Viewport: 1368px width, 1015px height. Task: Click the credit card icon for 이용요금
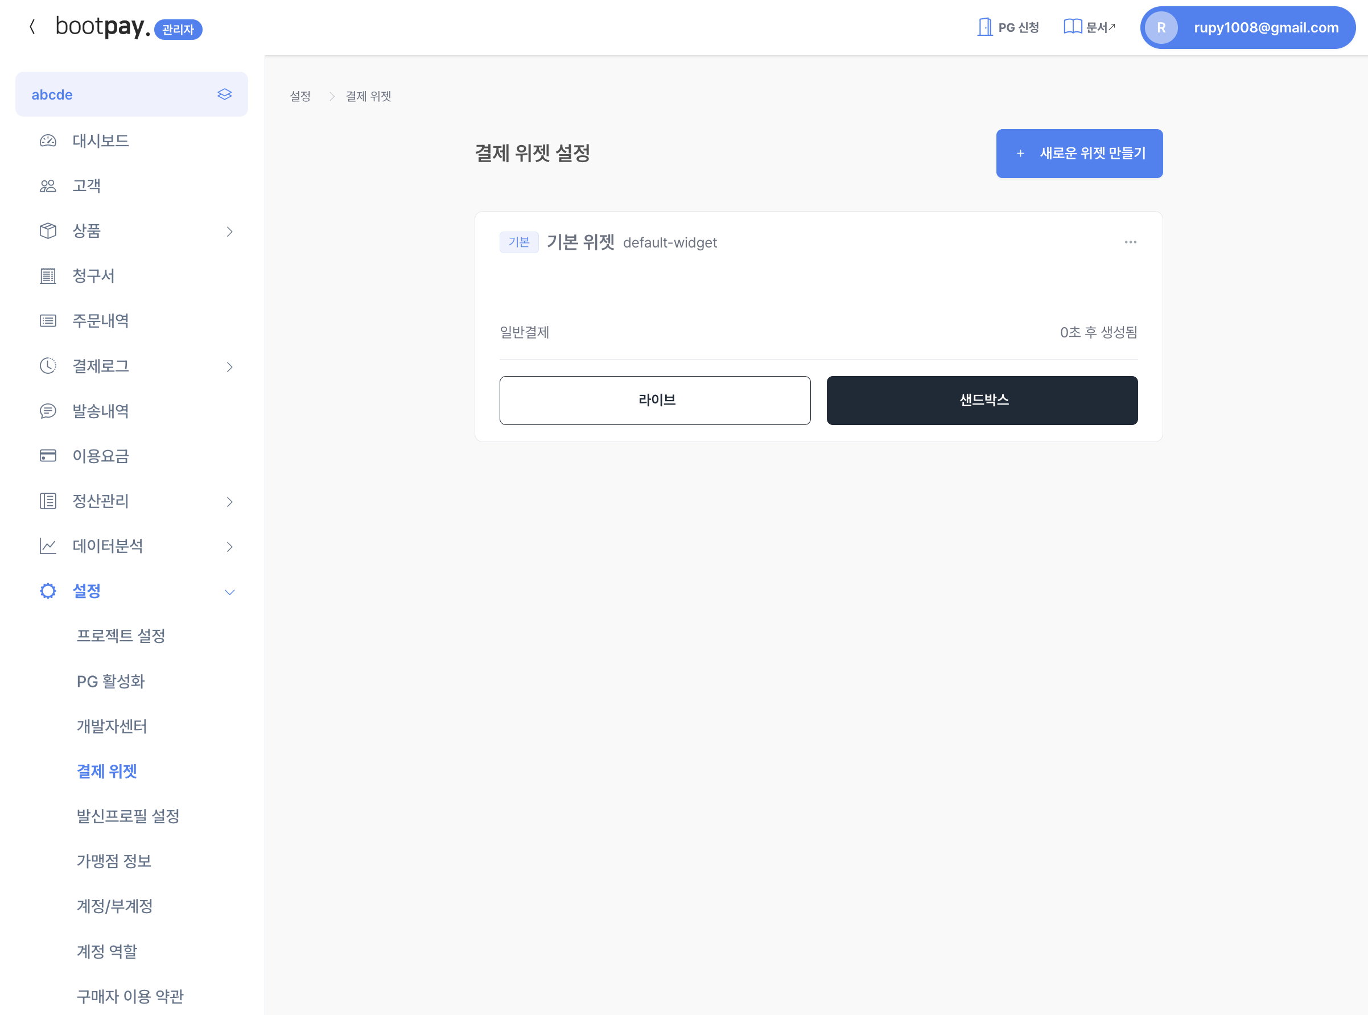click(48, 456)
